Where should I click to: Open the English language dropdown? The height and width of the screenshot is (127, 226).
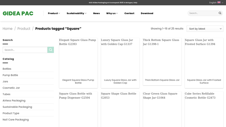(216, 3)
